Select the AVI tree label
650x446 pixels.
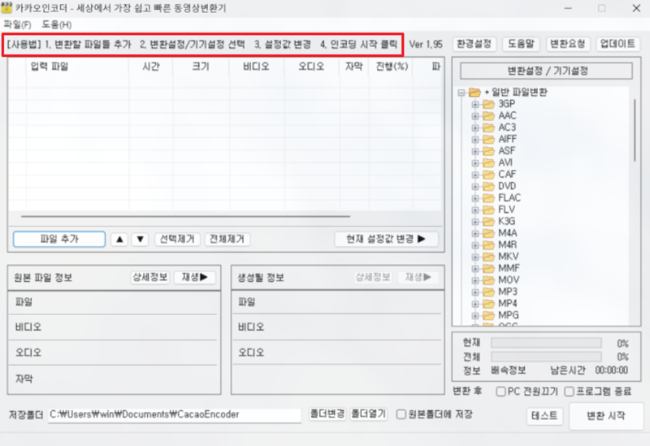(x=505, y=163)
